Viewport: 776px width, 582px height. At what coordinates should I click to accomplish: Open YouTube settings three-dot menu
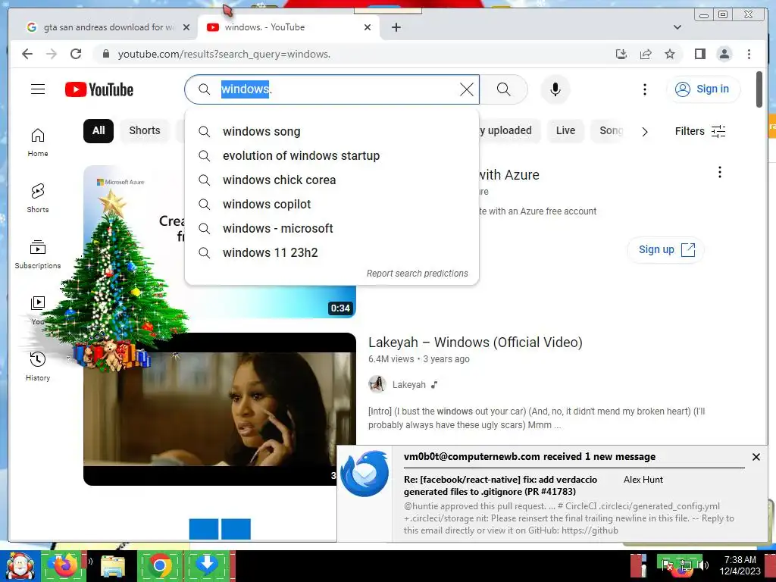click(x=644, y=89)
